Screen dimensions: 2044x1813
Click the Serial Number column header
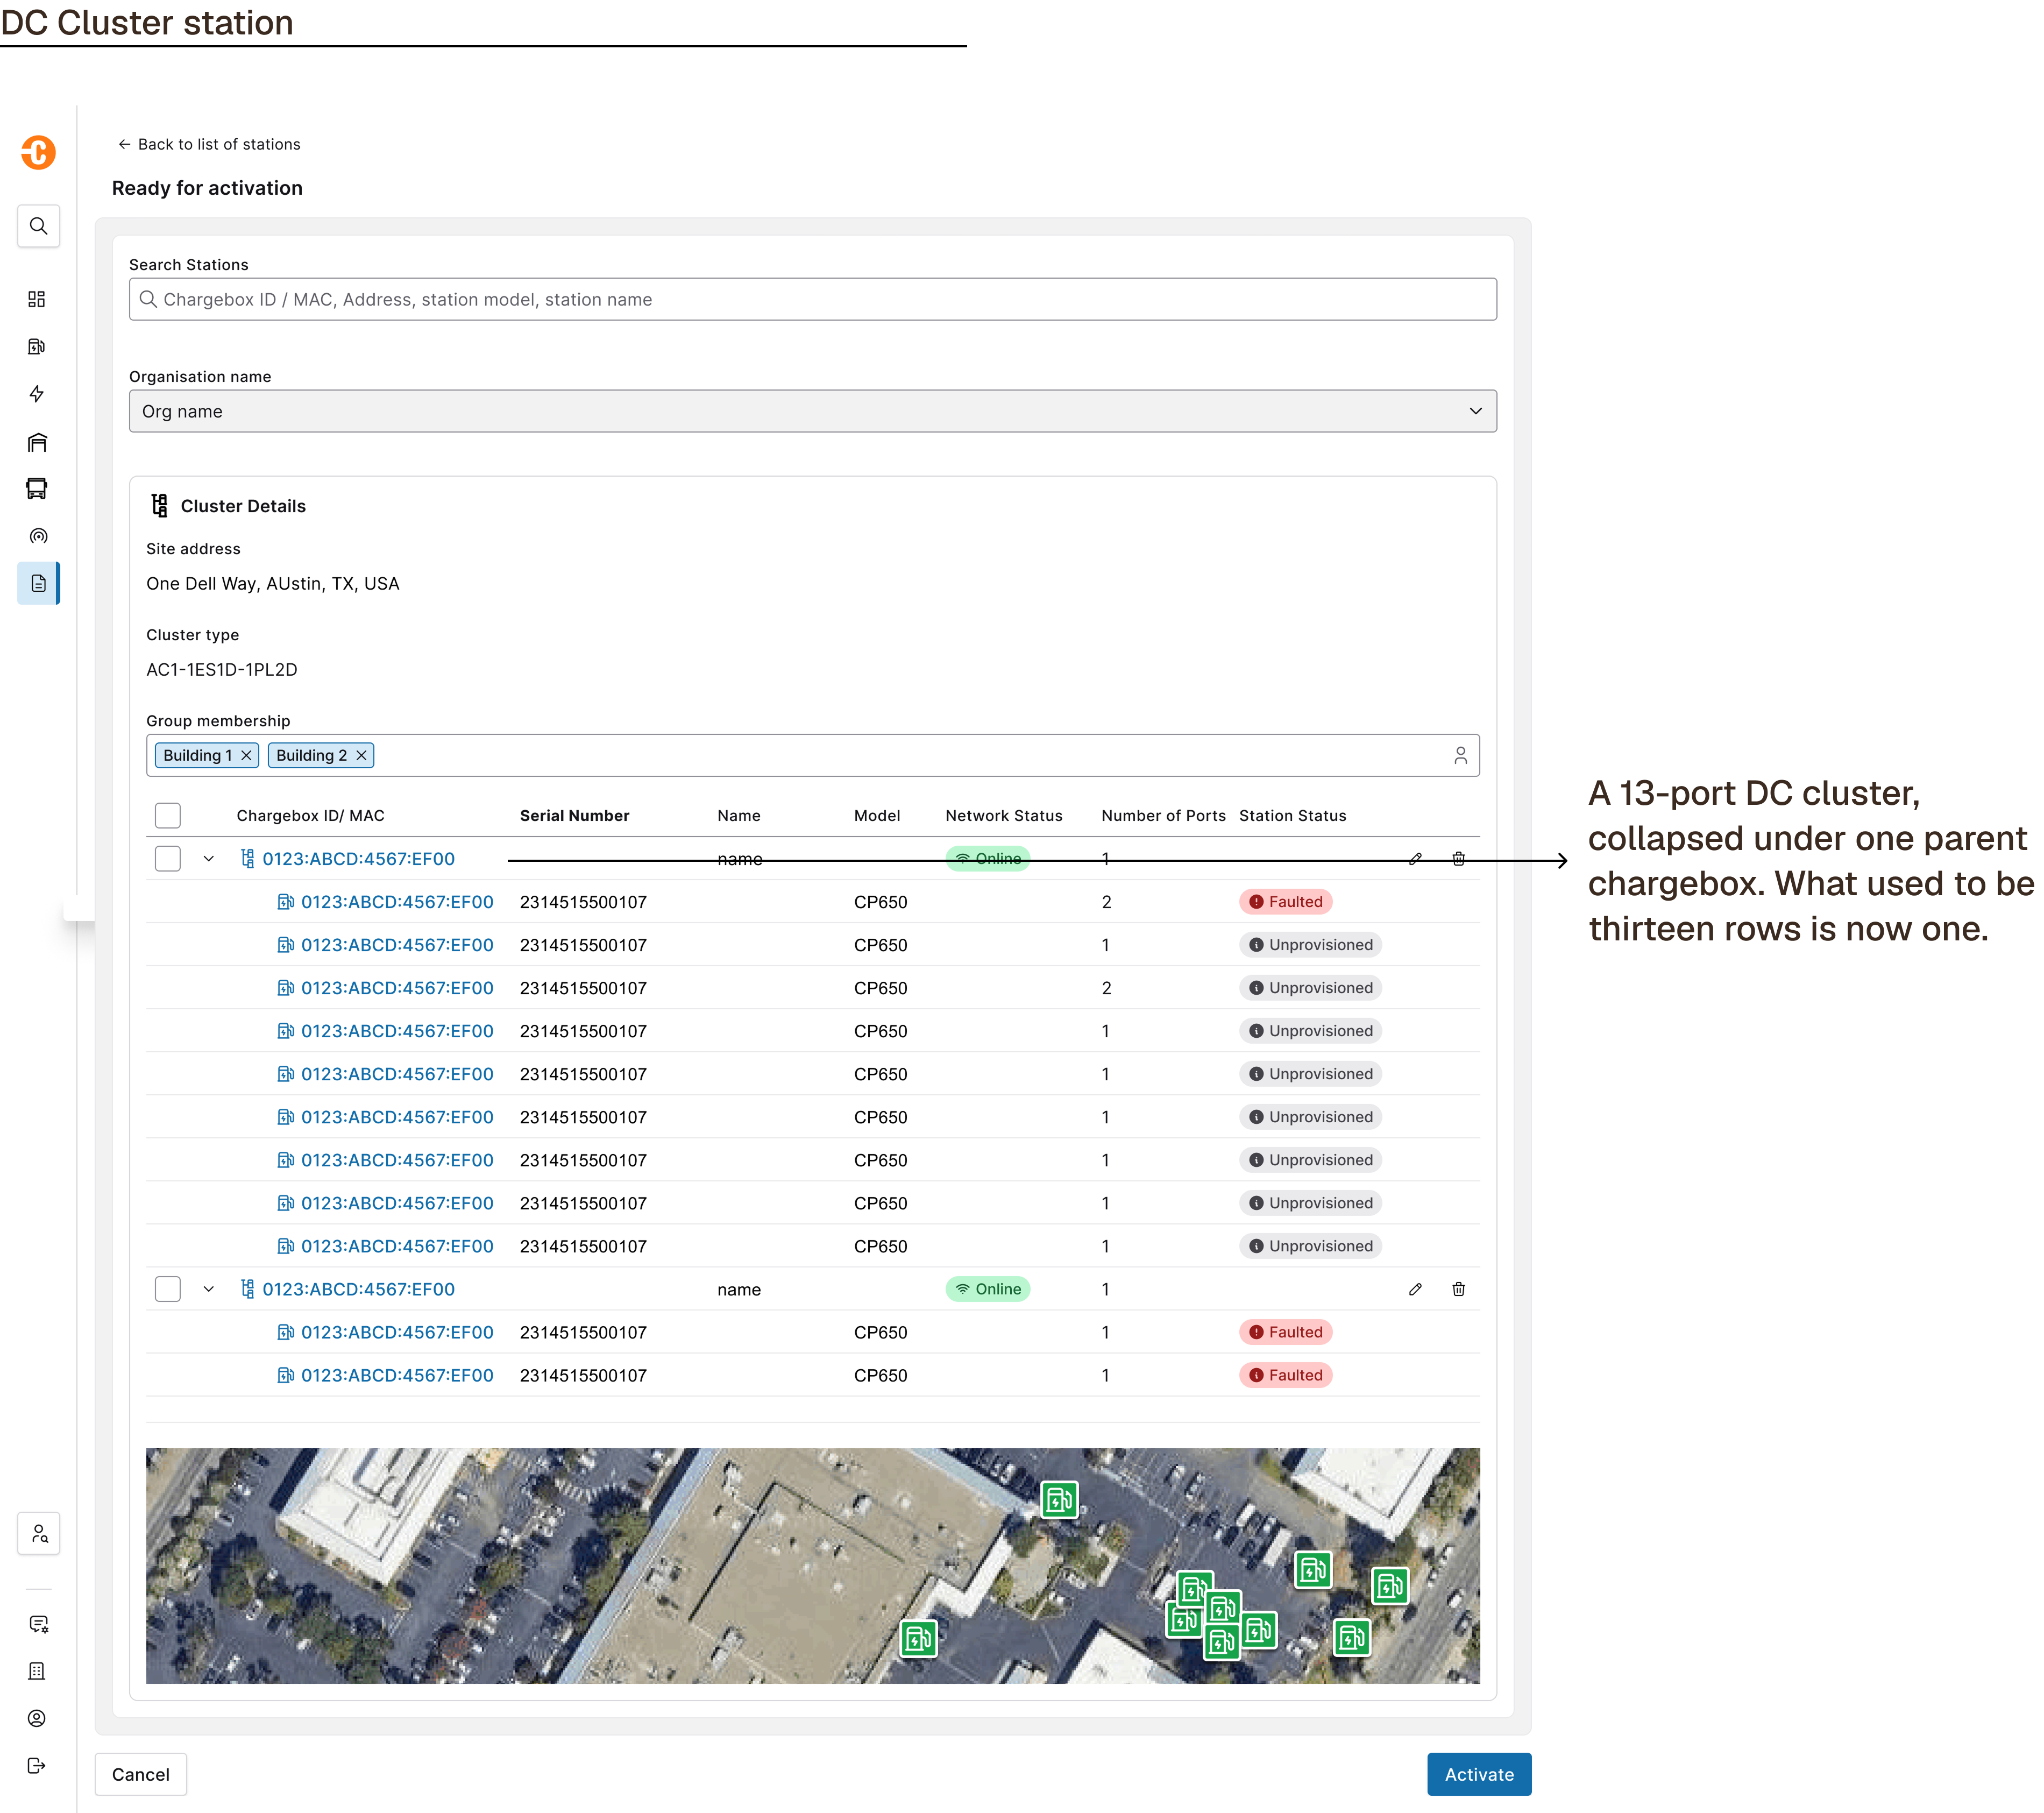pyautogui.click(x=574, y=816)
